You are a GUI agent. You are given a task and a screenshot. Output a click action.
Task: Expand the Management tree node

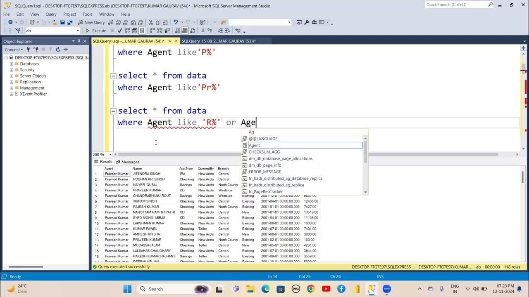coord(11,88)
